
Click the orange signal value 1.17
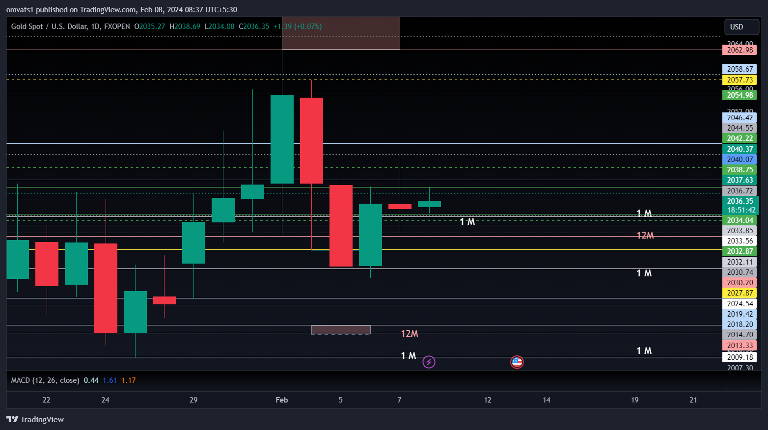[129, 380]
